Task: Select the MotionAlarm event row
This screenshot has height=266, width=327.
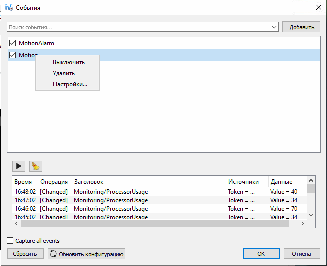Action: click(x=164, y=43)
